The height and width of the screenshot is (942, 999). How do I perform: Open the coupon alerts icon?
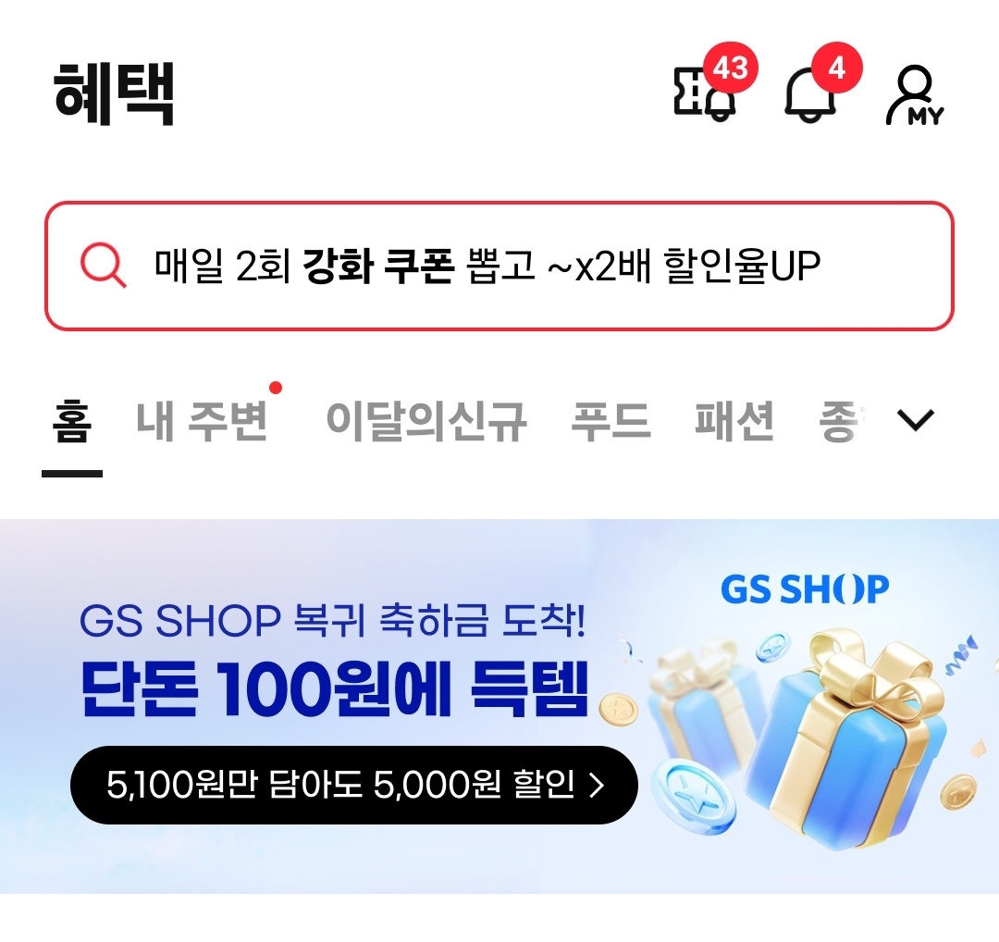pyautogui.click(x=705, y=94)
